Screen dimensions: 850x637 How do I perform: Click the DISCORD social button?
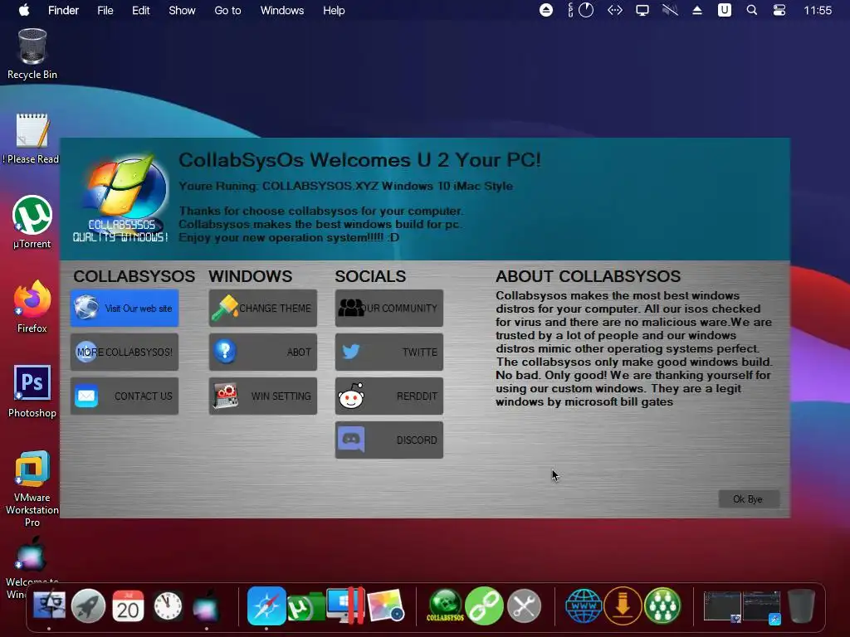389,440
